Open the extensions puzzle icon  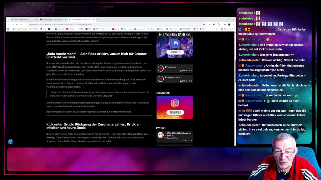coord(218,24)
